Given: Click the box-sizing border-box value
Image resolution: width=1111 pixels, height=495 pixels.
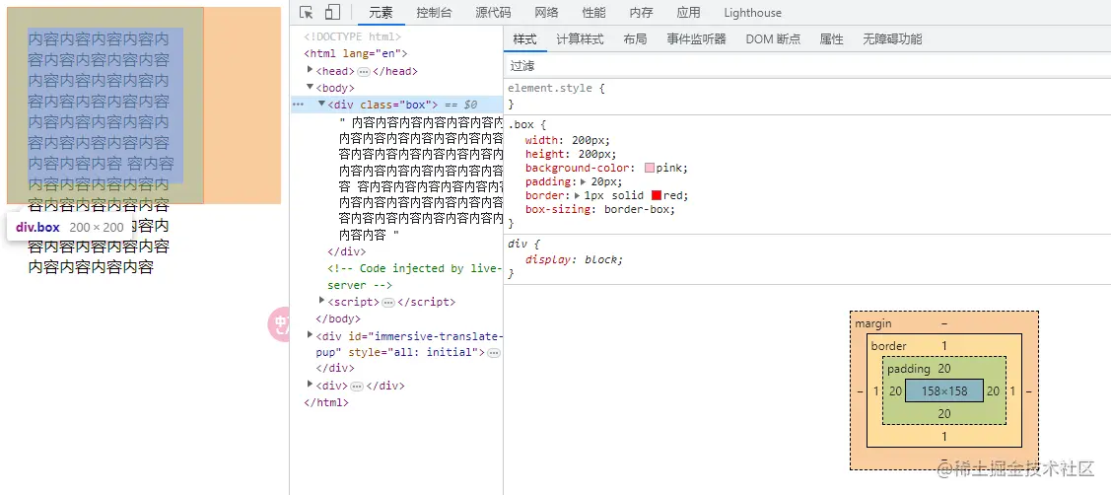Looking at the screenshot, I should click(638, 209).
